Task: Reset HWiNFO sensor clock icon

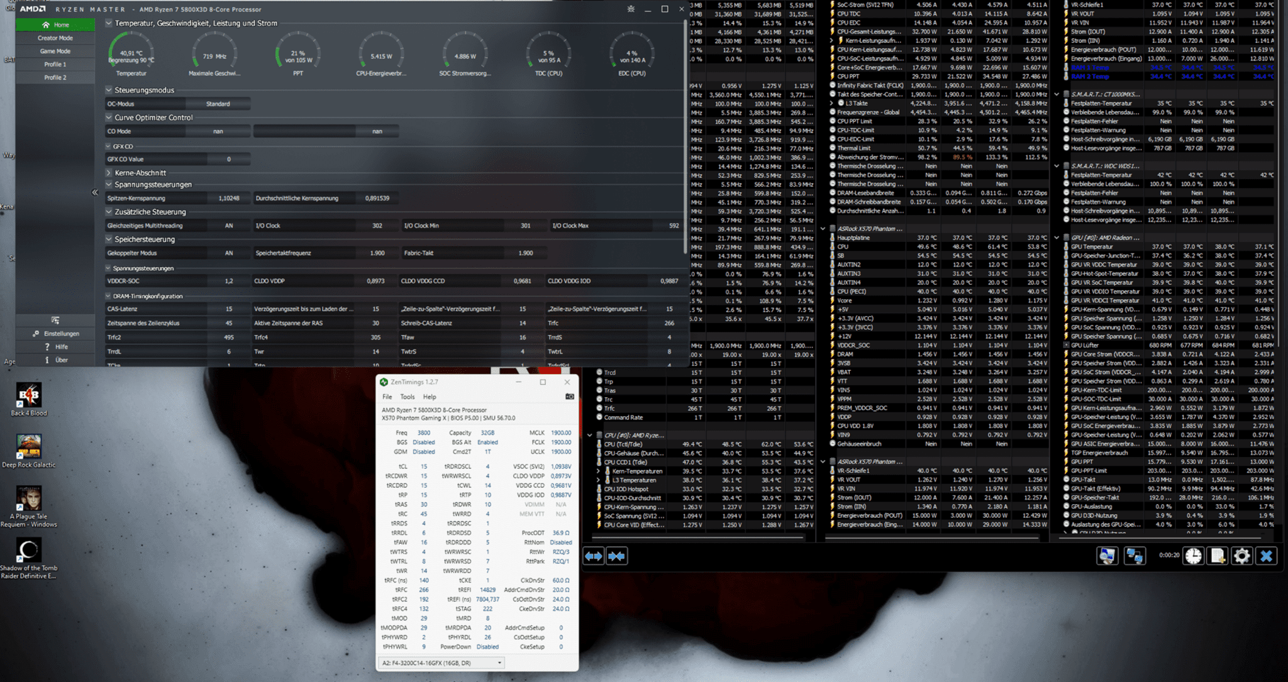Action: click(x=1193, y=556)
